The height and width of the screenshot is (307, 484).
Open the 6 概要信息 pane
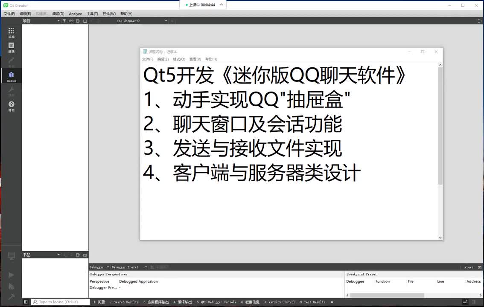tap(251, 302)
